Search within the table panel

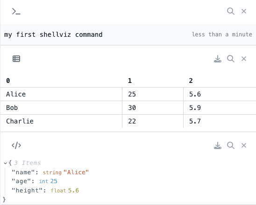231,59
